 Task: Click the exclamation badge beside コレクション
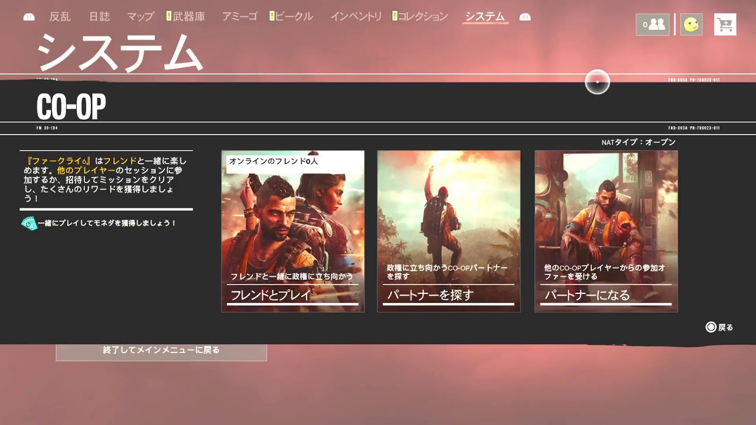tap(395, 17)
